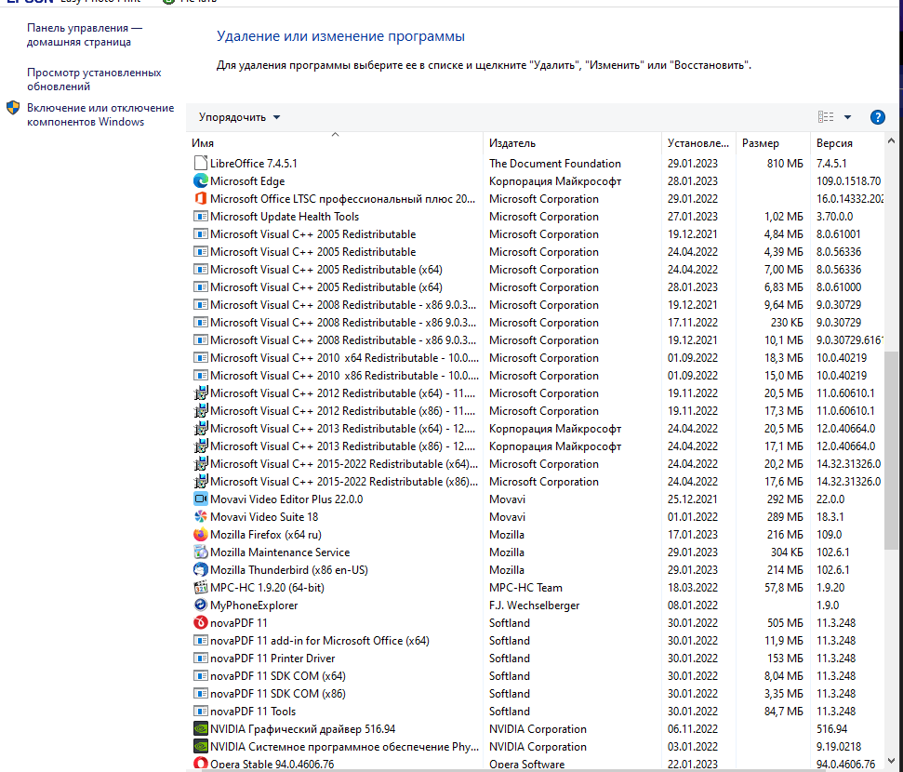Click version 516.94 cell
The image size is (903, 772).
click(x=831, y=729)
